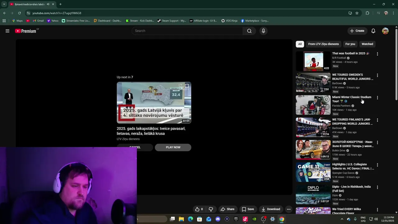
Task: Open the Gmail bookmark
Action: [38, 21]
